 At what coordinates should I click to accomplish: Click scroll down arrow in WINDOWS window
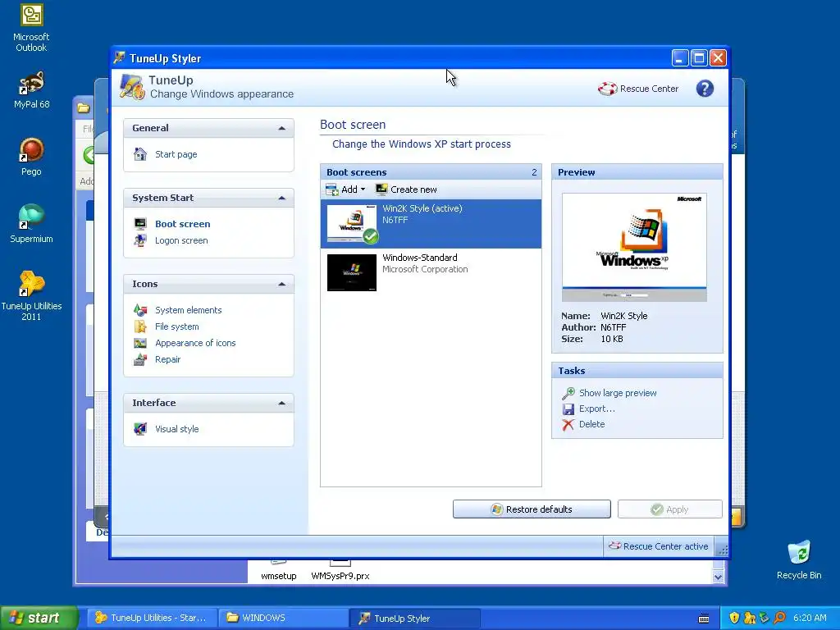click(x=719, y=577)
